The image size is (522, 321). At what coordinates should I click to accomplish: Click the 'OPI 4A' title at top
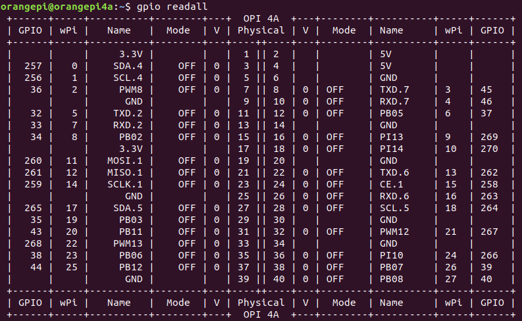pos(261,18)
